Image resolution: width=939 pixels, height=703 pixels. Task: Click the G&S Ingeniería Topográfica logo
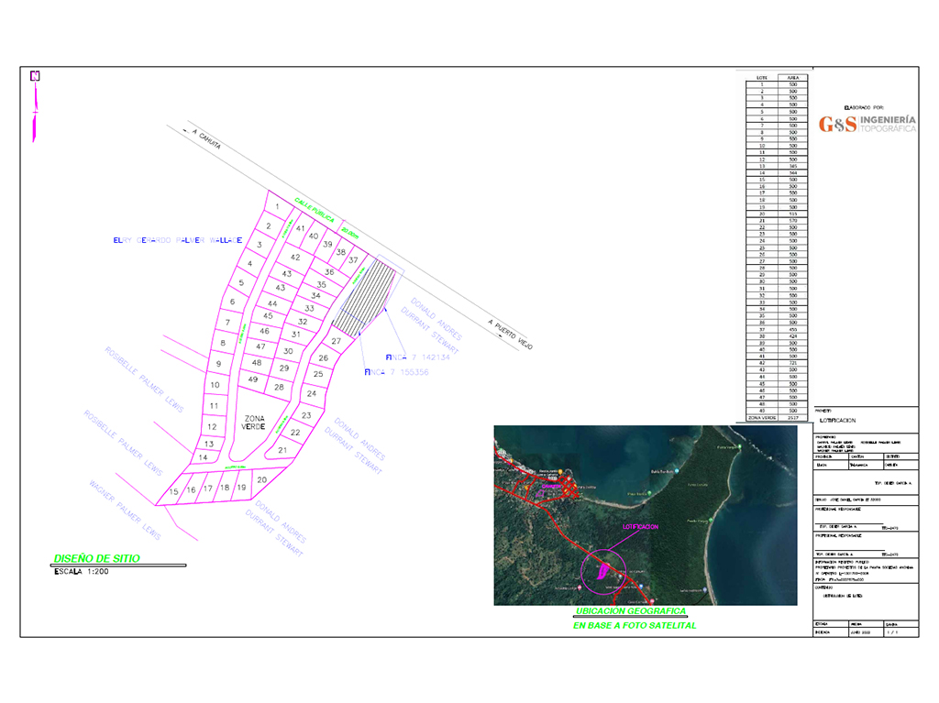tap(867, 124)
